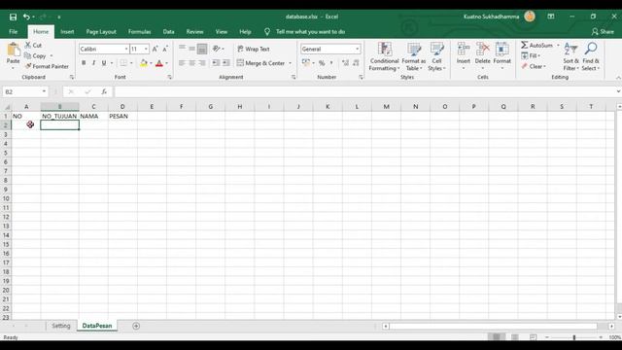Align text to the left
Image resolution: width=622 pixels, height=350 pixels.
pos(182,62)
